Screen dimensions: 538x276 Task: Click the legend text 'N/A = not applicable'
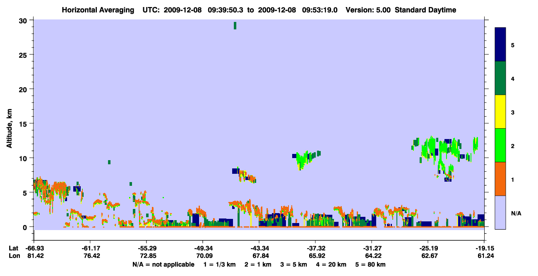coord(163,264)
